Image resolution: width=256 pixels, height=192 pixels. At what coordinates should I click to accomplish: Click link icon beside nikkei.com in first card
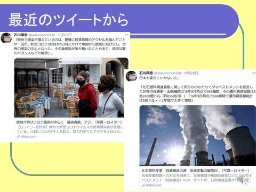(x=18, y=137)
